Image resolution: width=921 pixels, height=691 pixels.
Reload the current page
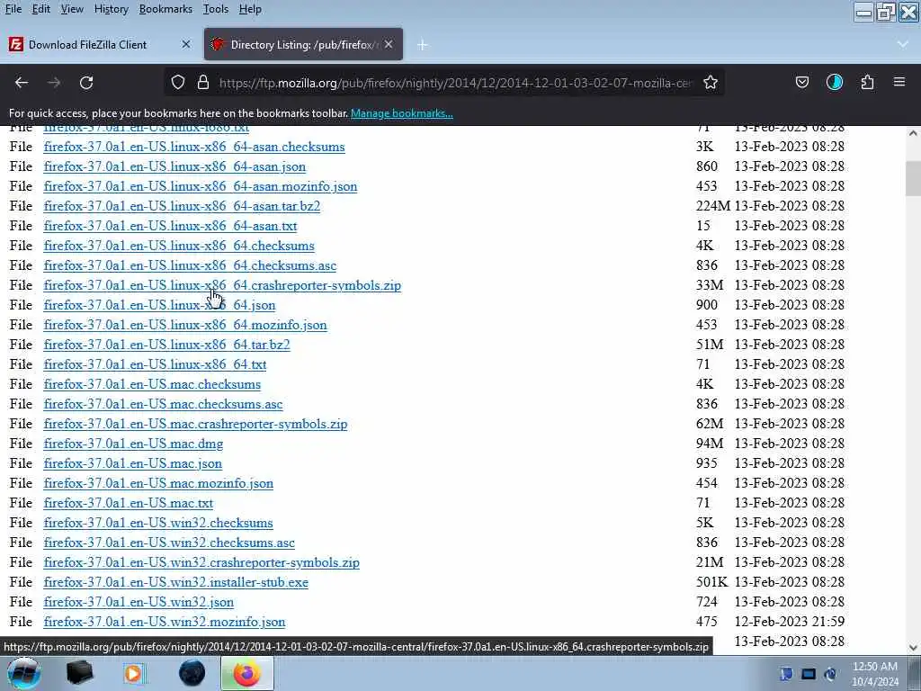(86, 83)
